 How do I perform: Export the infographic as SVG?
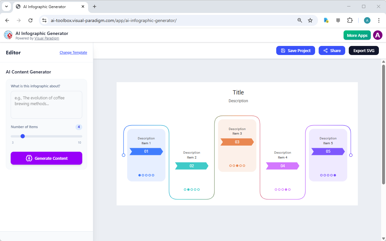(364, 50)
